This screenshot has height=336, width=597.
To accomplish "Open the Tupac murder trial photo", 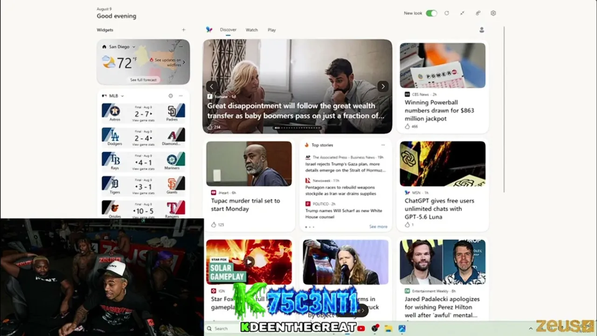I will (249, 164).
